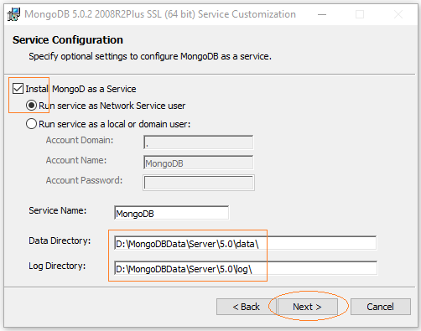Select Run service as Network Service user

click(31, 106)
